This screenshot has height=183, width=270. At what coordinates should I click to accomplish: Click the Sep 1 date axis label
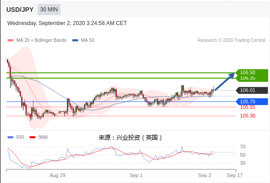click(136, 175)
